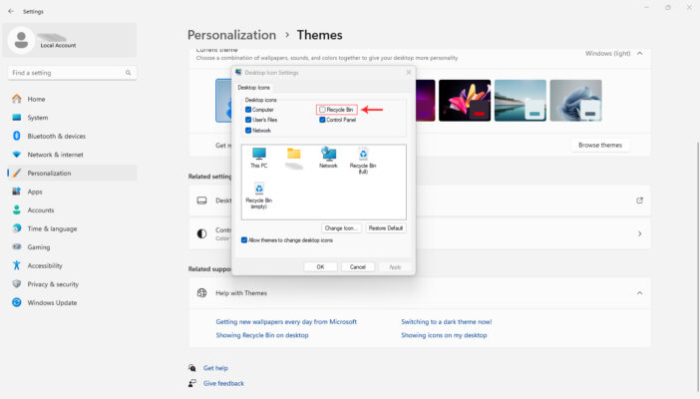Open Accessibility in the sidebar menu
This screenshot has width=700, height=399.
(x=45, y=265)
